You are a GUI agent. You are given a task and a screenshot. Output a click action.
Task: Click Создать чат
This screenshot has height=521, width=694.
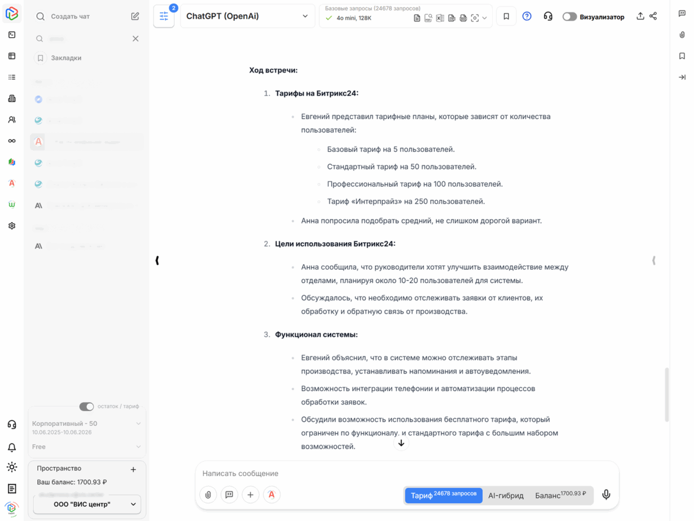tap(70, 17)
